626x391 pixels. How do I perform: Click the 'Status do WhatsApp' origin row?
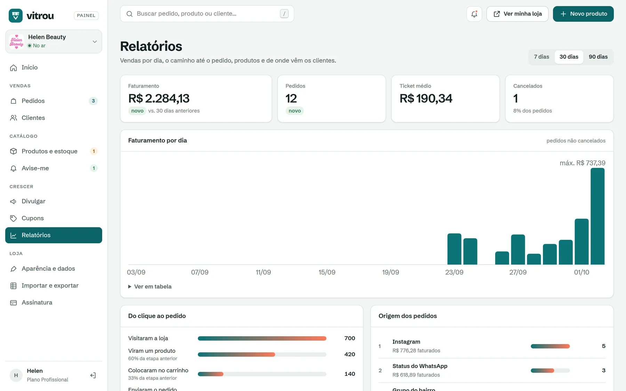point(492,370)
